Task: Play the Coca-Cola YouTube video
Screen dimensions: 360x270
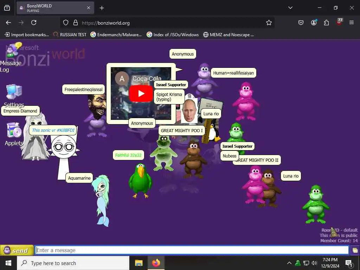Action: tap(141, 94)
